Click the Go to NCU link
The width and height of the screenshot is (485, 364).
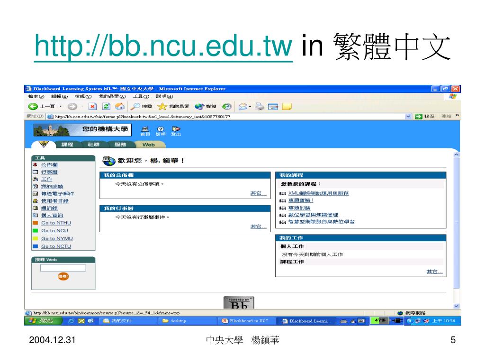pyautogui.click(x=54, y=231)
